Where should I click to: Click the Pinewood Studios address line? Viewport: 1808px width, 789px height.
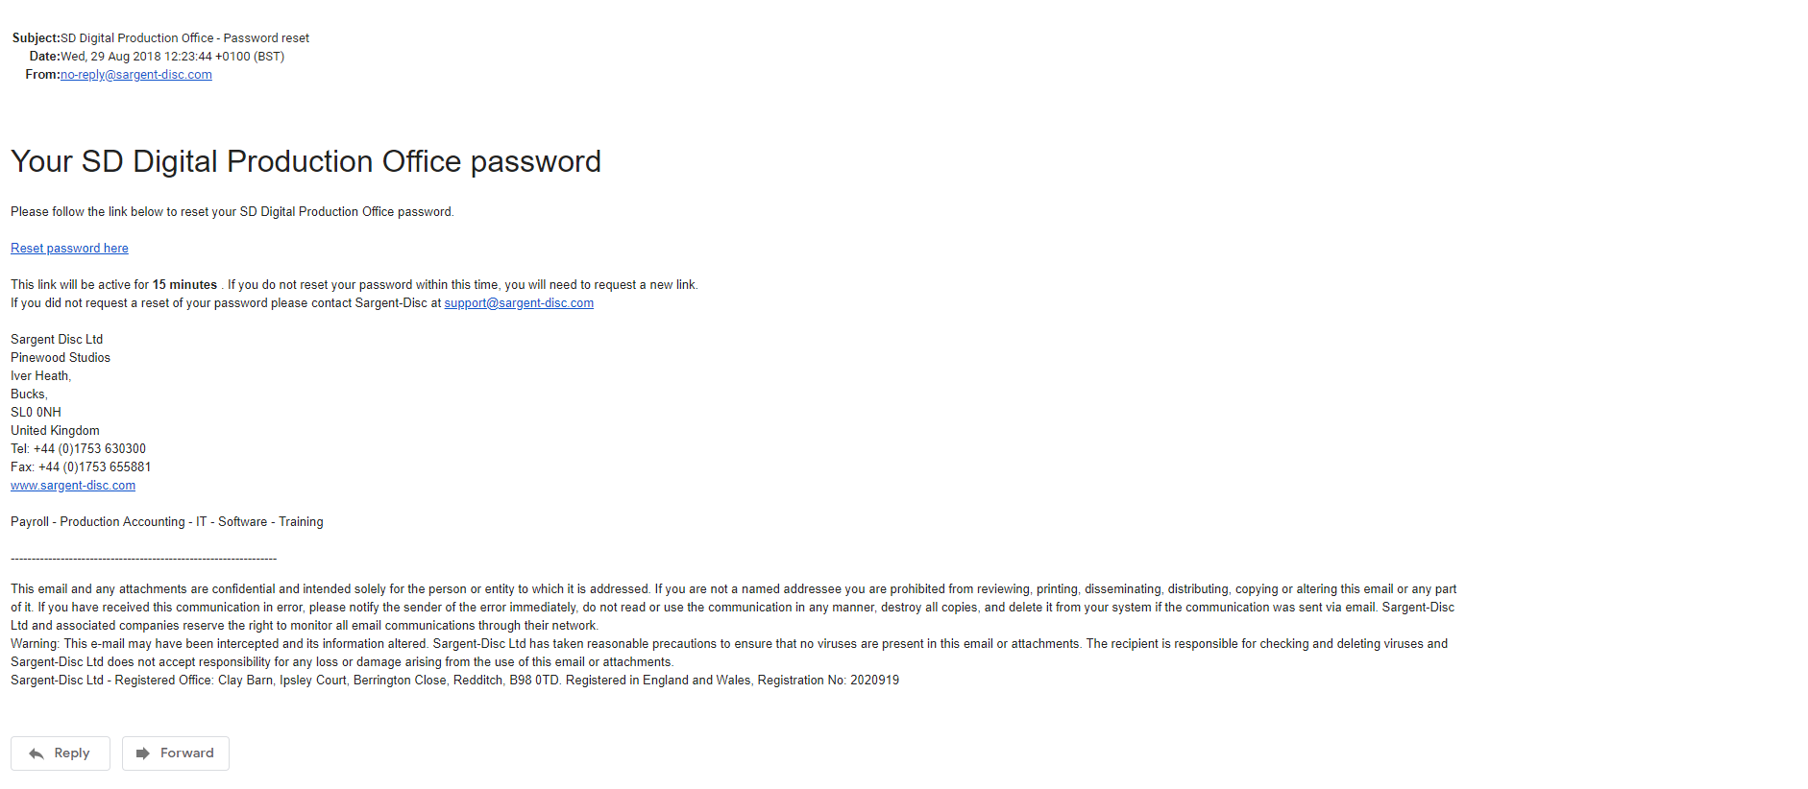[61, 358]
